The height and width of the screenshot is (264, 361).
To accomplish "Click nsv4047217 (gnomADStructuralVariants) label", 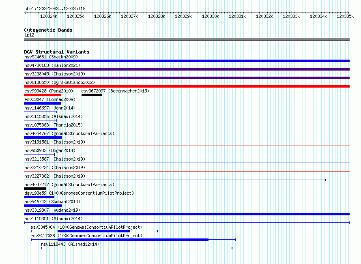I will click(x=69, y=185).
